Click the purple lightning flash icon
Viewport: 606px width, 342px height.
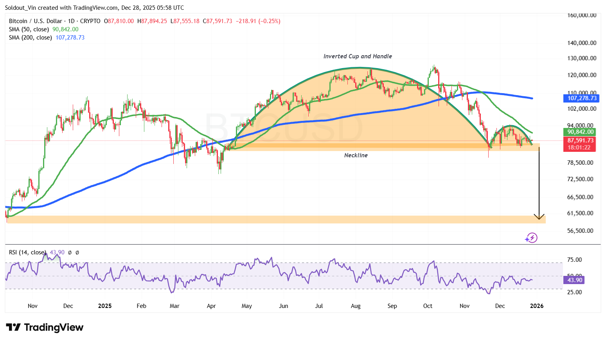coord(531,238)
